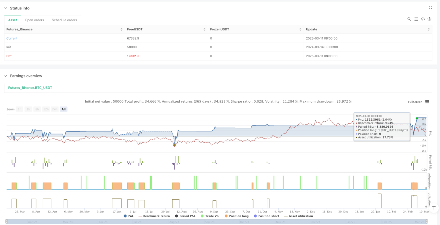This screenshot has height=225, width=440.
Task: Select the Futures_Binance.BTC_USDT tab
Action: click(x=30, y=87)
